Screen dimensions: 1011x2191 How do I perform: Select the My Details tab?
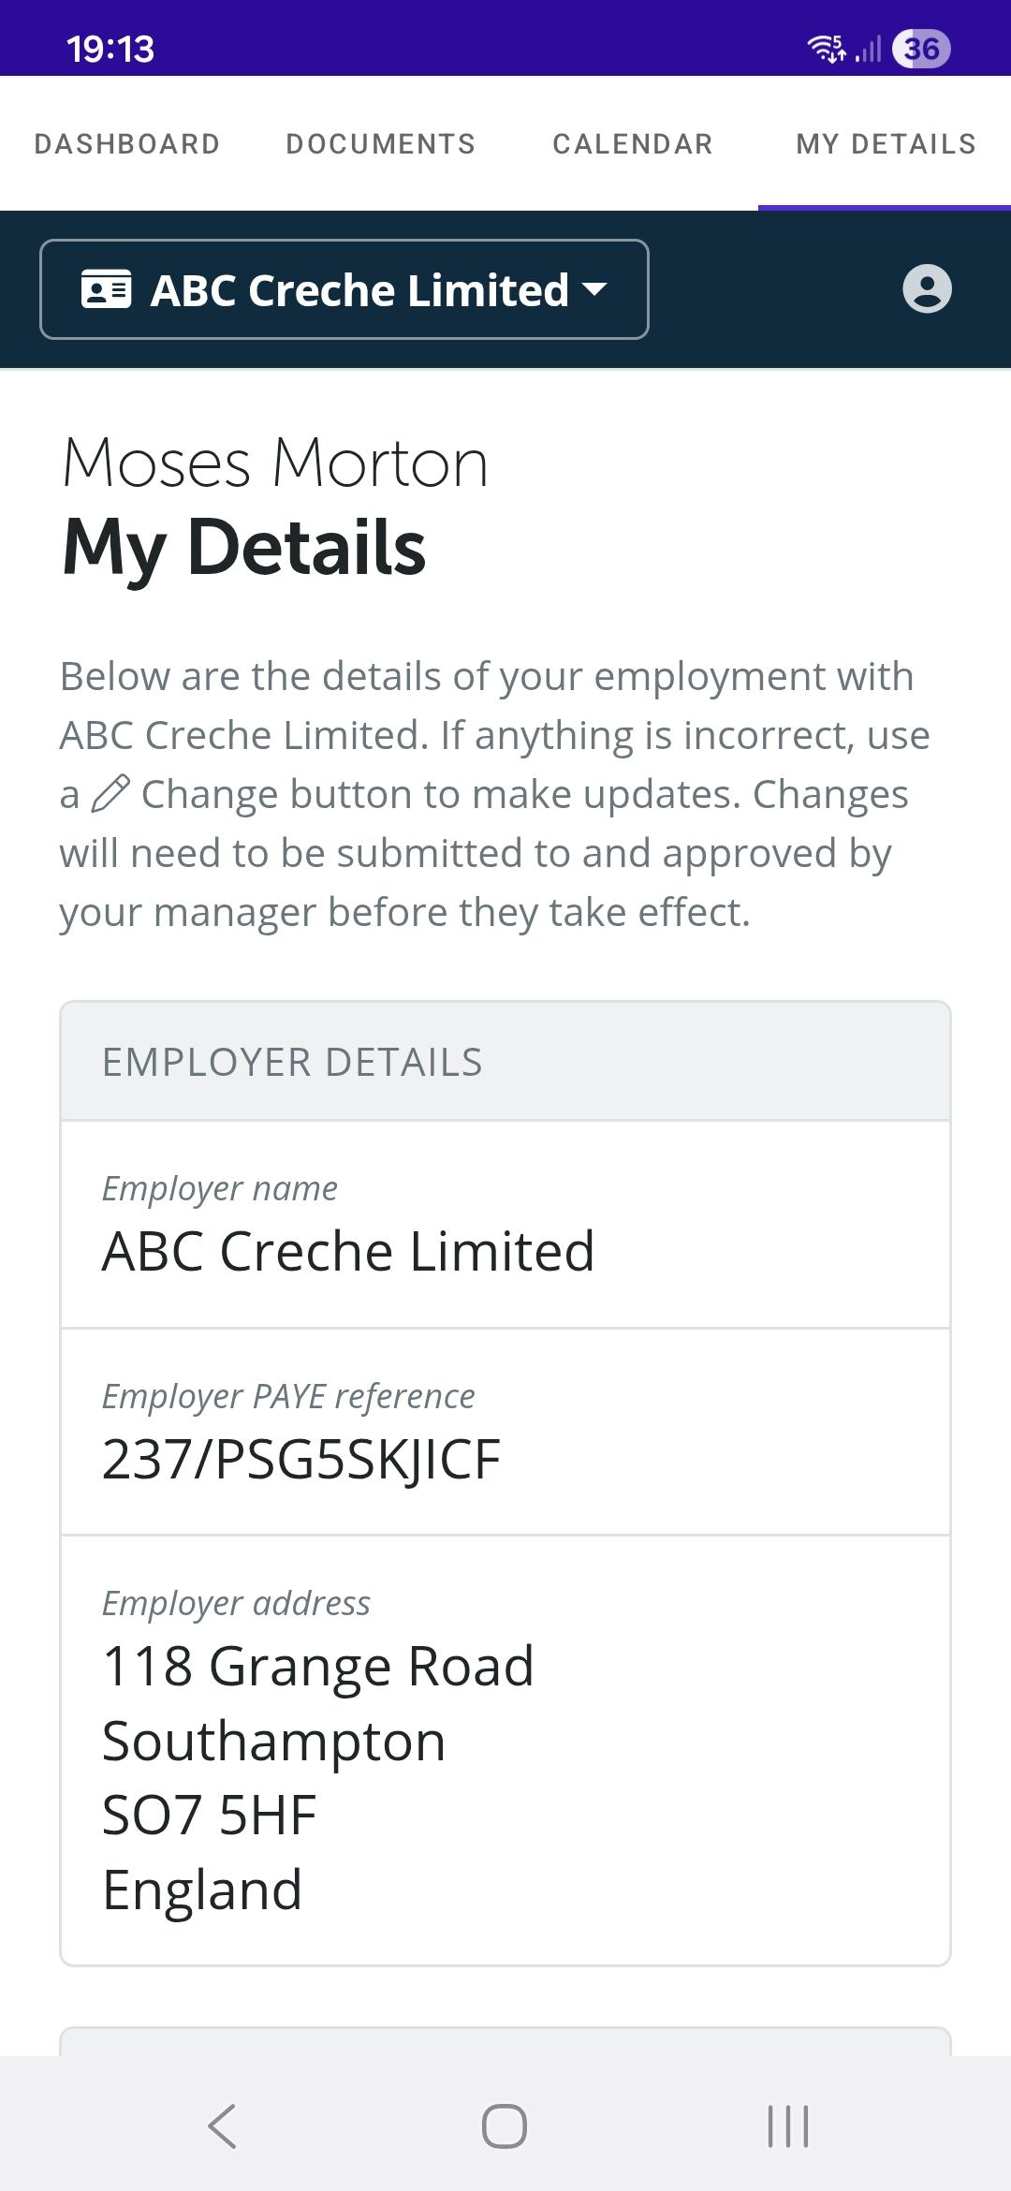(x=886, y=144)
